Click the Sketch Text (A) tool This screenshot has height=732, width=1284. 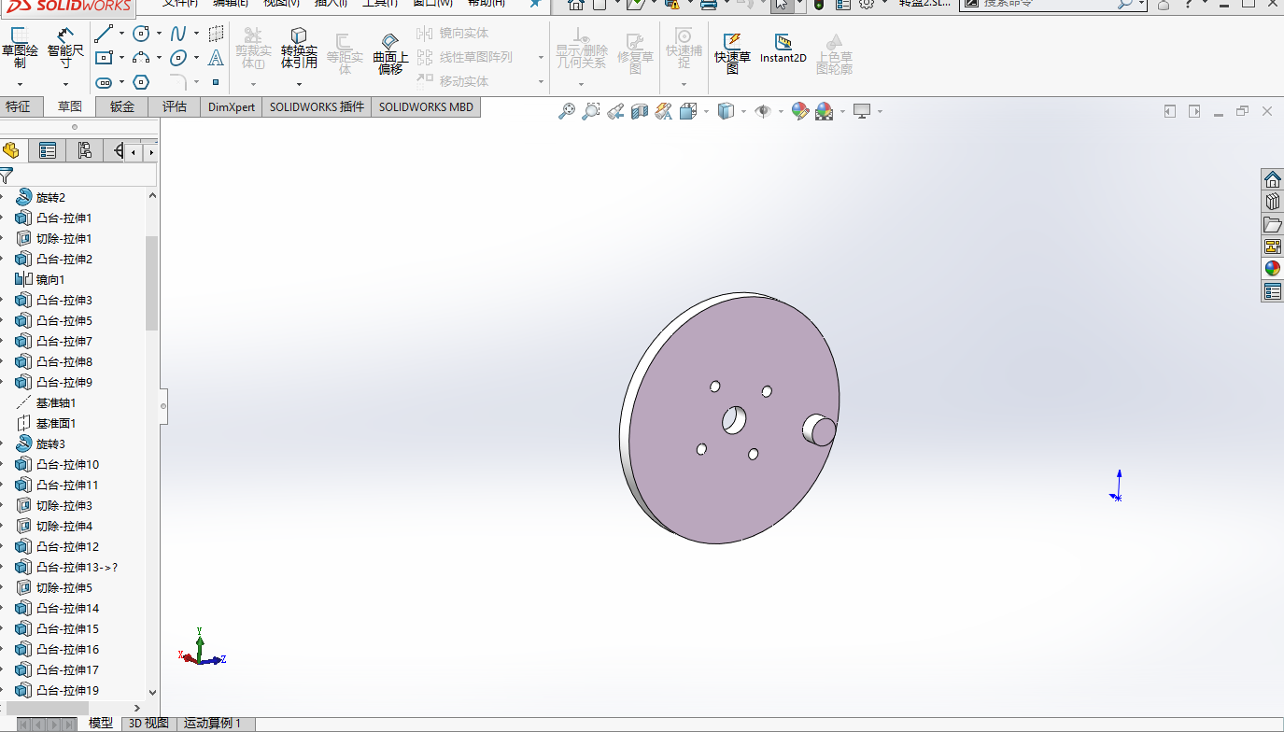(216, 58)
